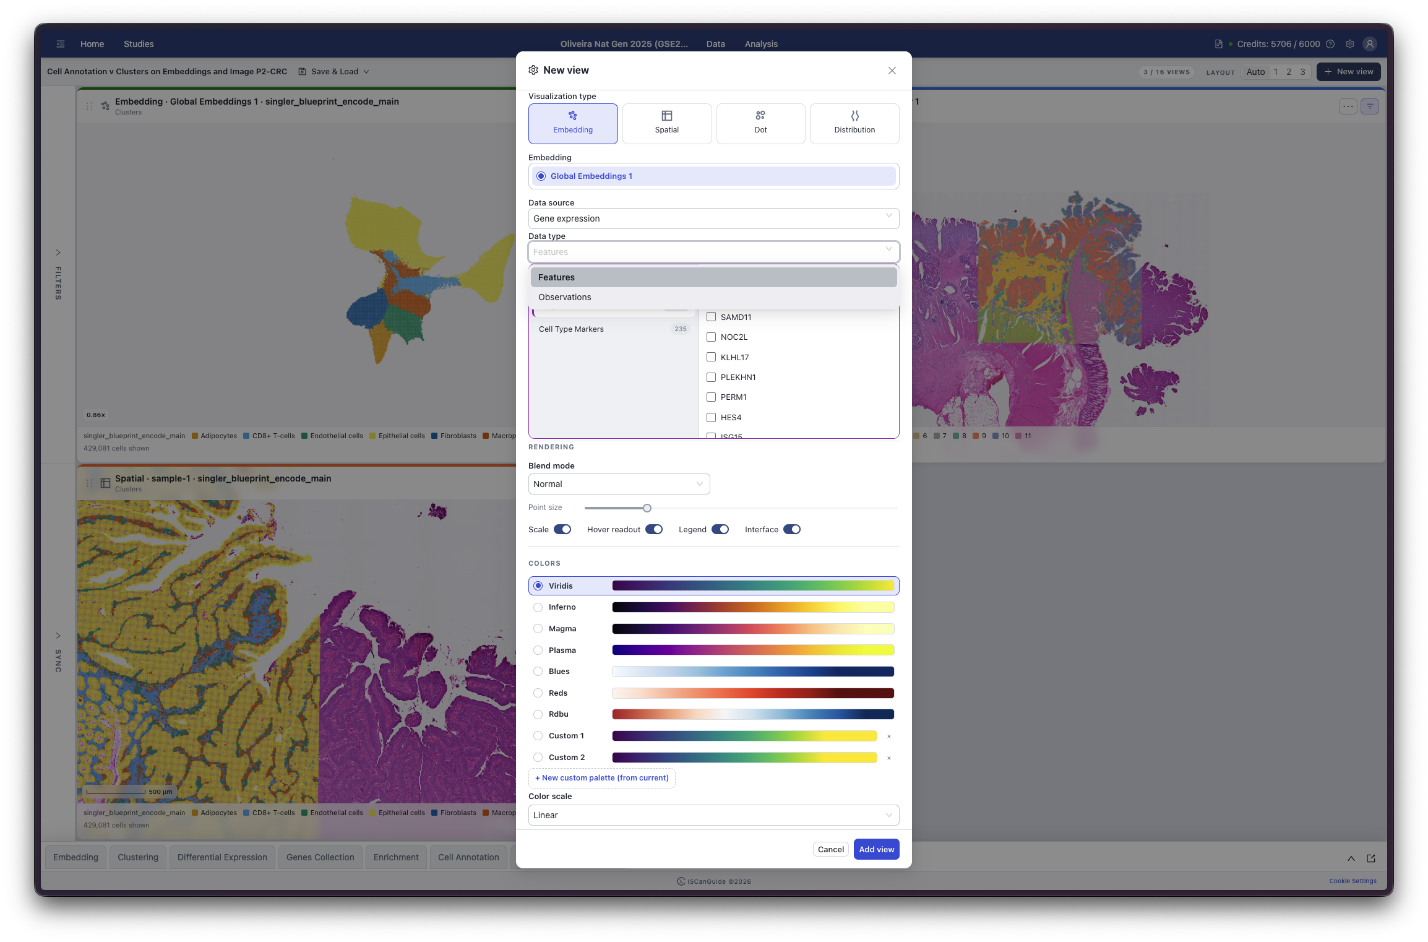This screenshot has height=942, width=1428.
Task: Expand the SYNC side panel chevron
Action: point(58,636)
